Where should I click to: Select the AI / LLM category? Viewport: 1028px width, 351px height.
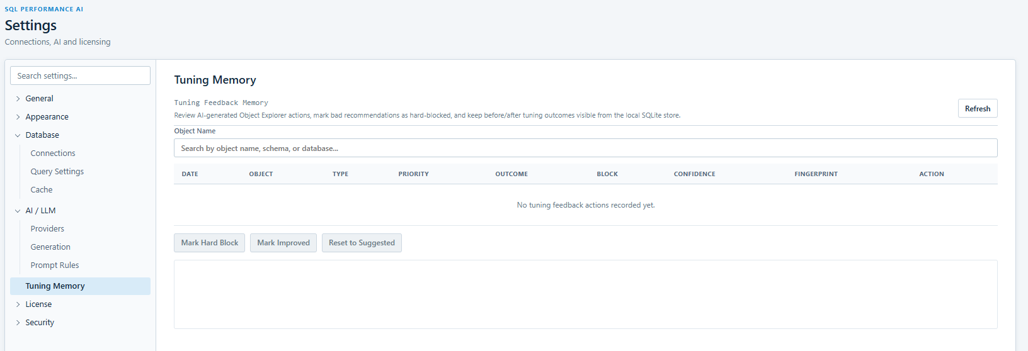40,211
